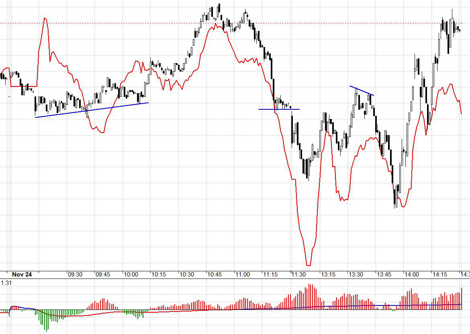The width and height of the screenshot is (470, 334).
Task: Click the red oscillator's deepest trough after 11:30
Action: 309,264
